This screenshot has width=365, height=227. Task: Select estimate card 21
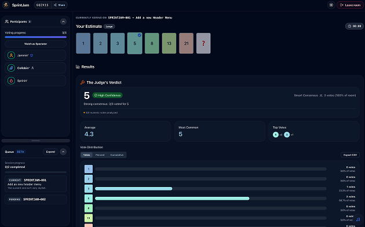pos(186,43)
